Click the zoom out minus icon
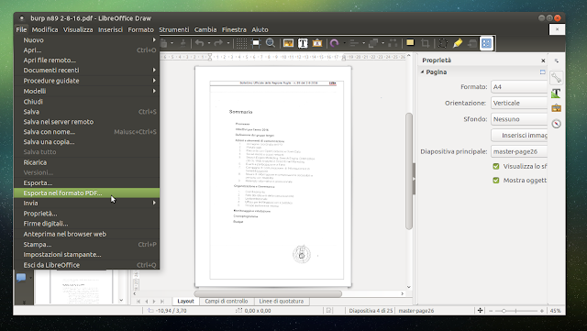The width and height of the screenshot is (587, 331). (x=491, y=311)
